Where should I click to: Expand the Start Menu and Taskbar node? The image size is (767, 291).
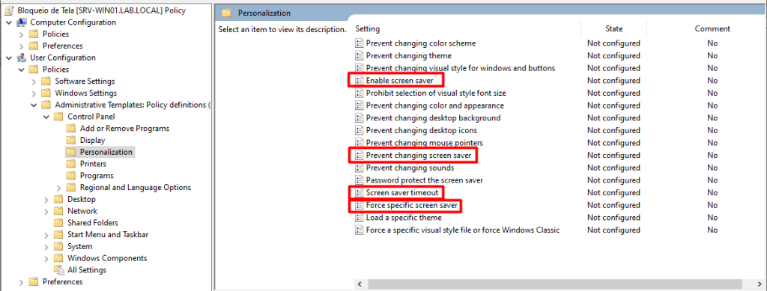pos(46,235)
